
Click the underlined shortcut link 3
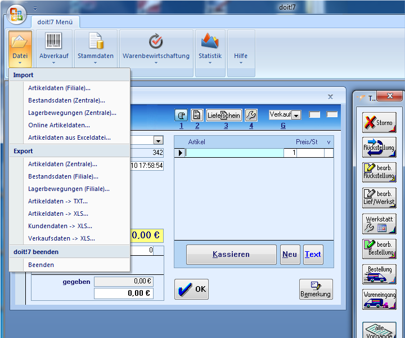(226, 126)
